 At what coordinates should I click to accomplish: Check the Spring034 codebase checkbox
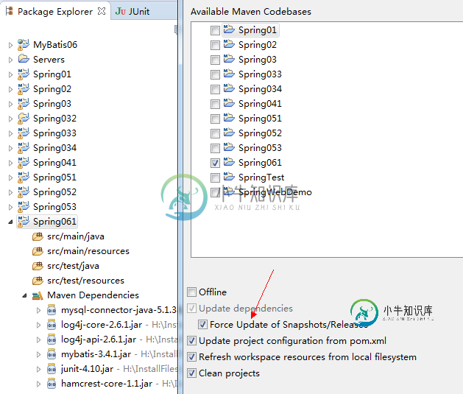(215, 89)
